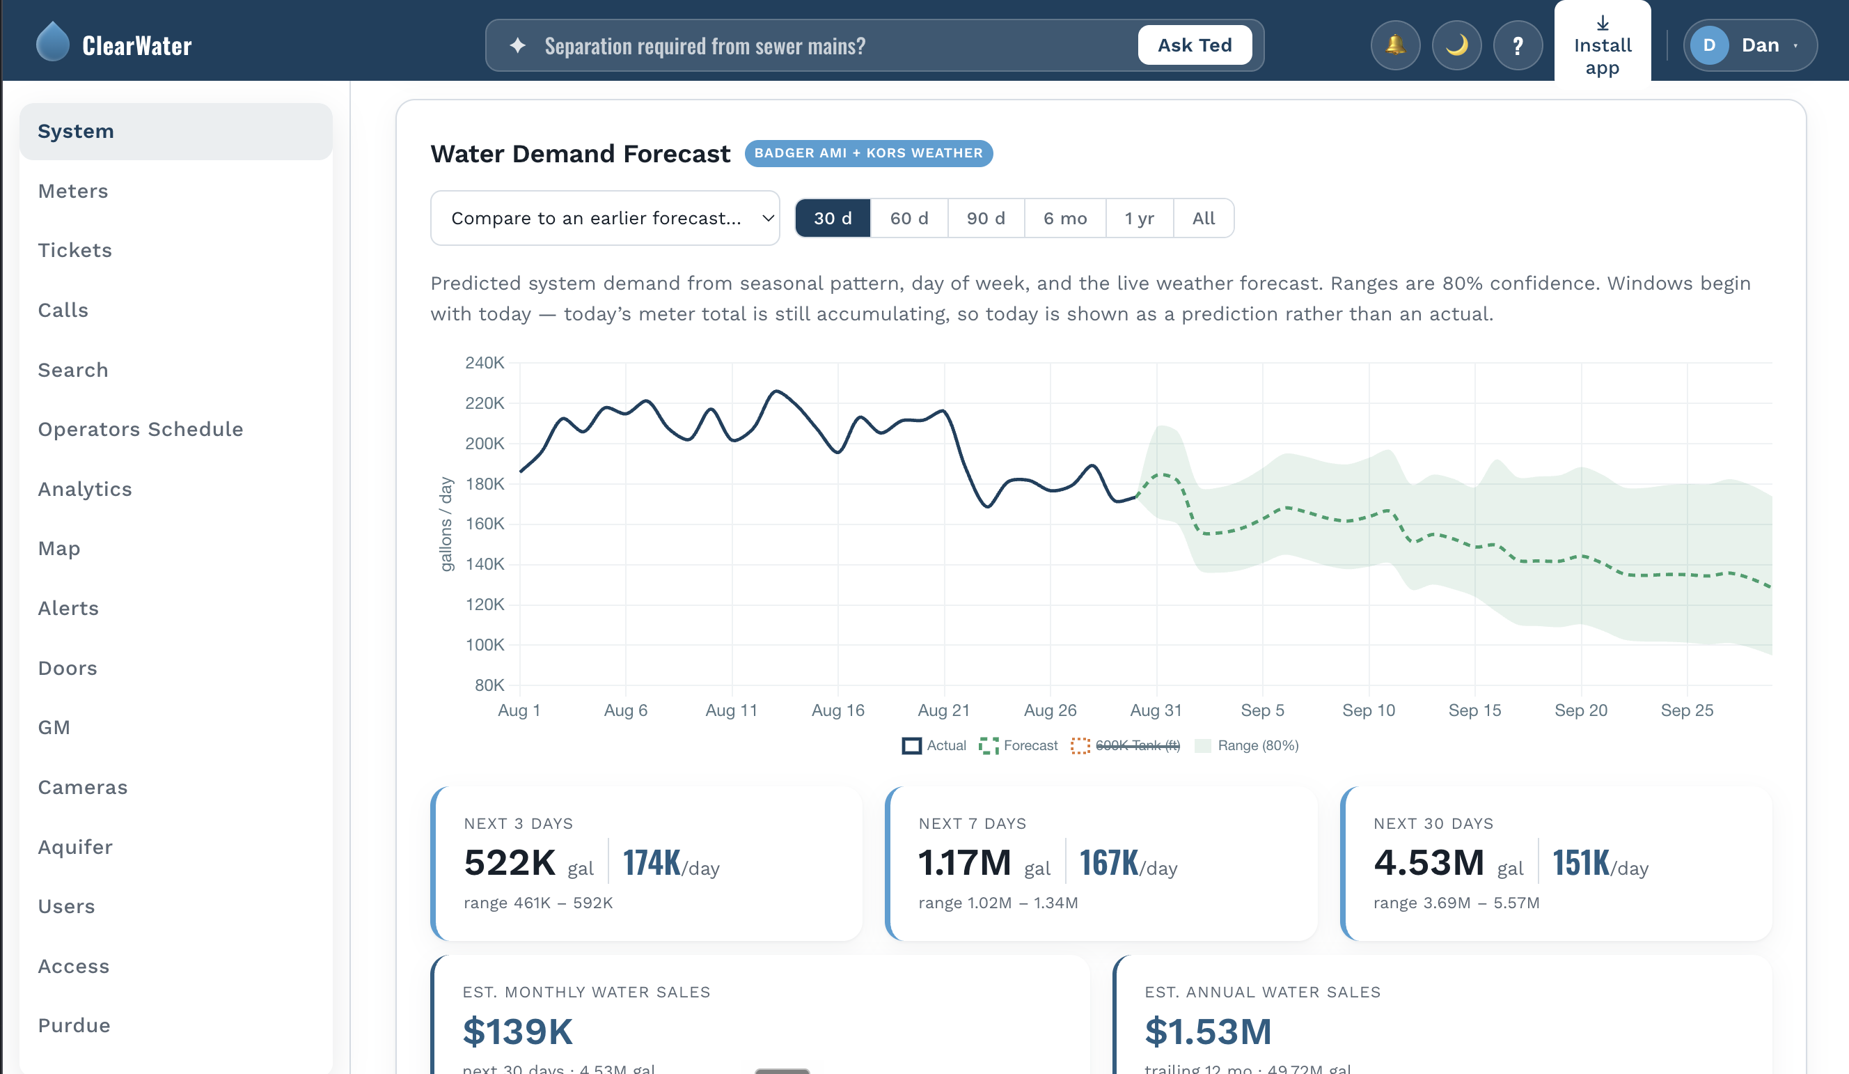The width and height of the screenshot is (1849, 1074).
Task: Open the Compare to an earlier forecast dropdown
Action: tap(604, 218)
